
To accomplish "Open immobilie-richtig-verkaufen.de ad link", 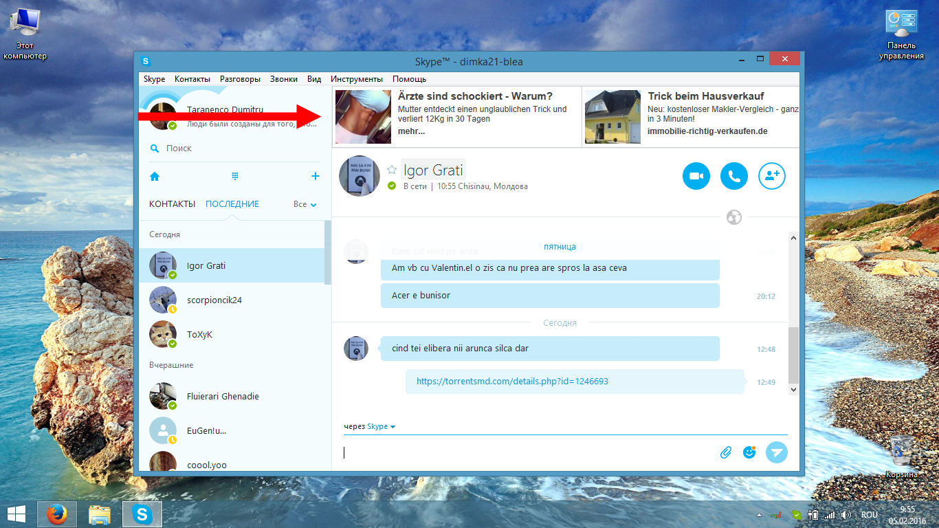I will coord(707,131).
